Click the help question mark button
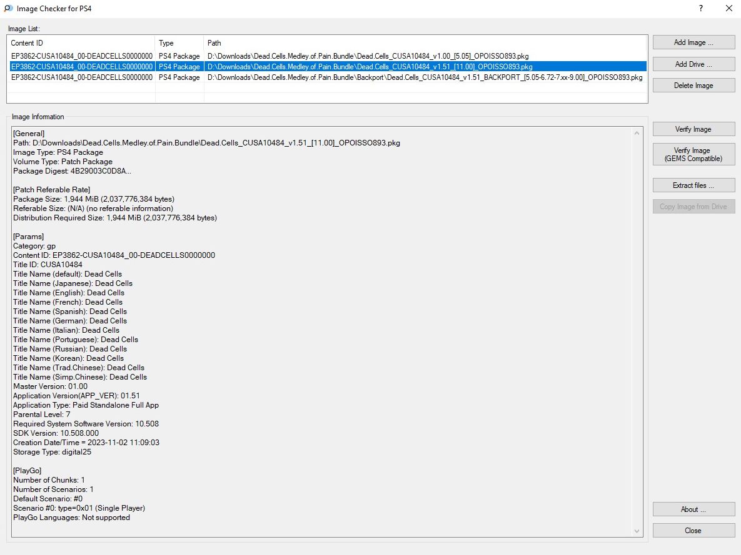Image resolution: width=741 pixels, height=555 pixels. (701, 9)
